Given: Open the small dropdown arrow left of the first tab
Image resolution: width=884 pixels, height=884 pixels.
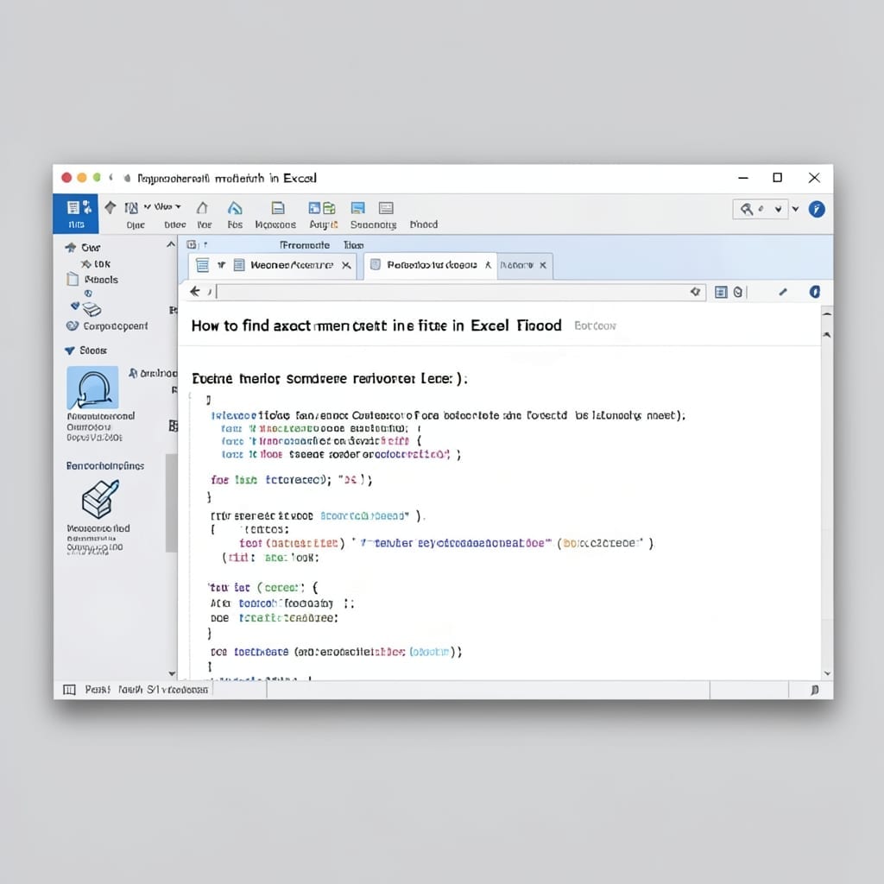Looking at the screenshot, I should pos(222,265).
